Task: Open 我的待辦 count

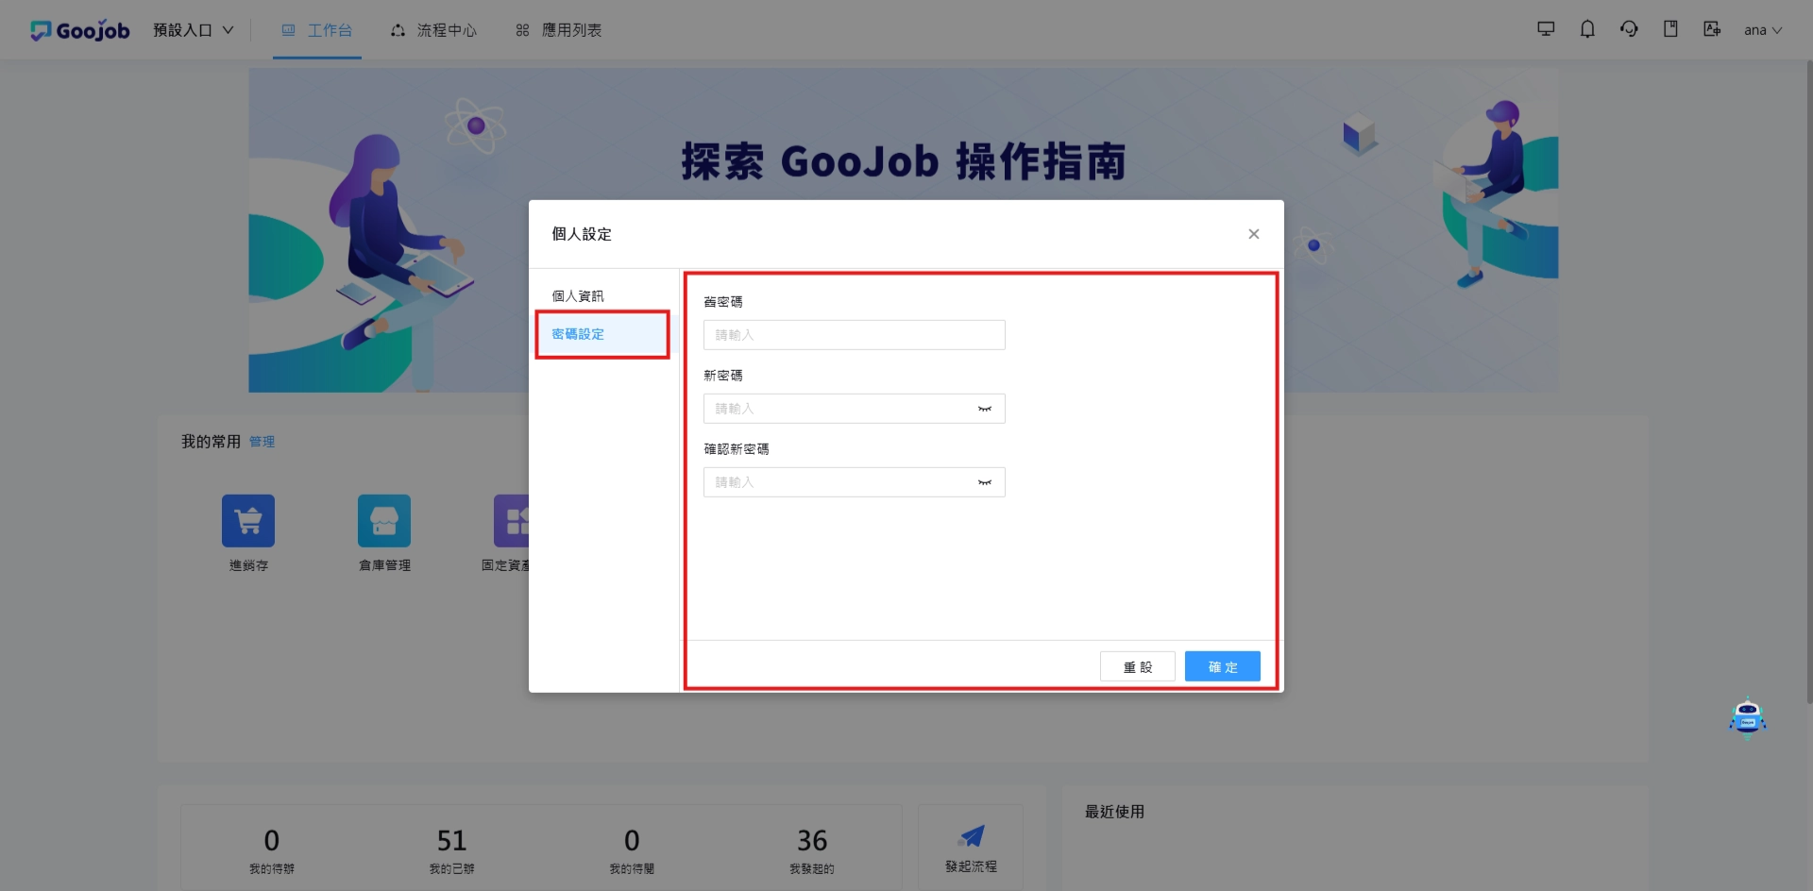Action: point(272,849)
